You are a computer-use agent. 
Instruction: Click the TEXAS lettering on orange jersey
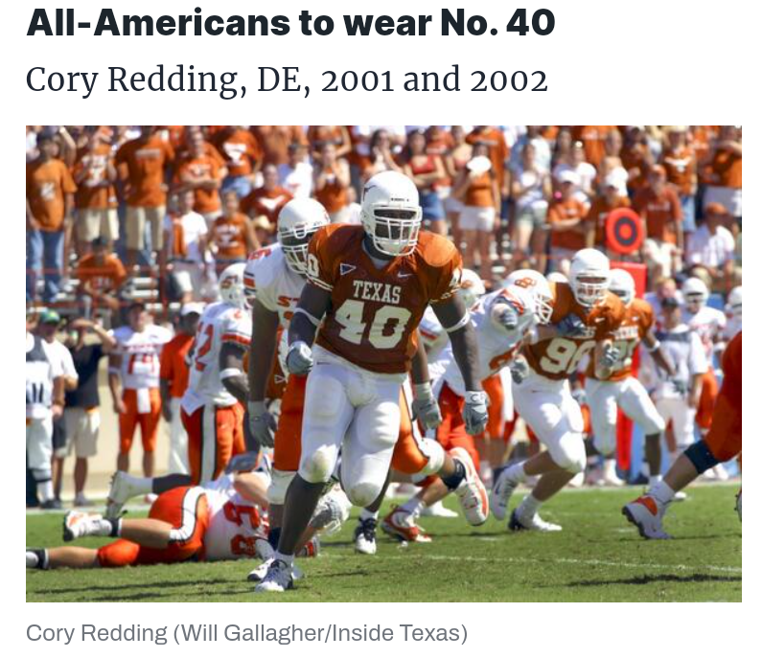[377, 291]
